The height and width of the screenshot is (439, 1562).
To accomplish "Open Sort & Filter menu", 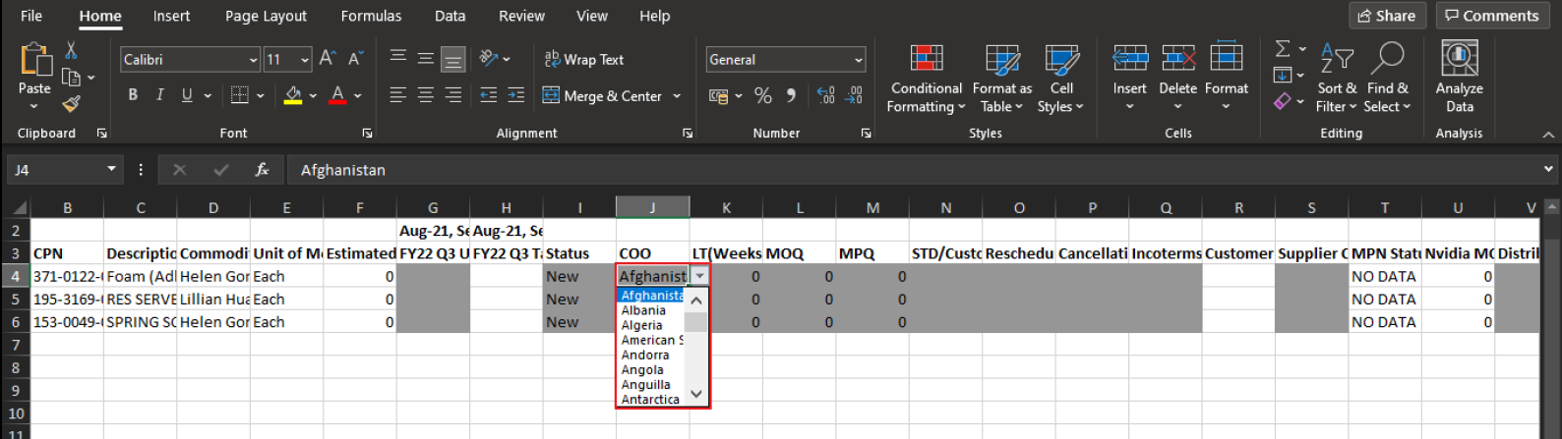I will pos(1336,79).
